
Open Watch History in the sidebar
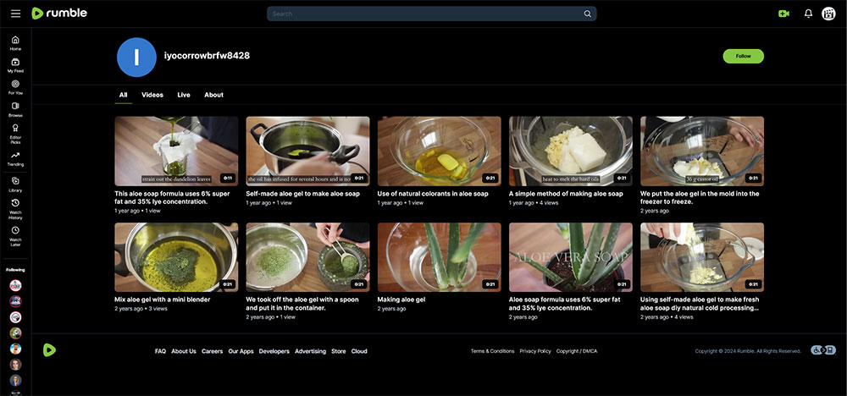[15, 209]
